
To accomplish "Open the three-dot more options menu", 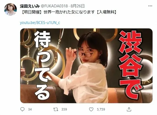I will pos(150,6).
